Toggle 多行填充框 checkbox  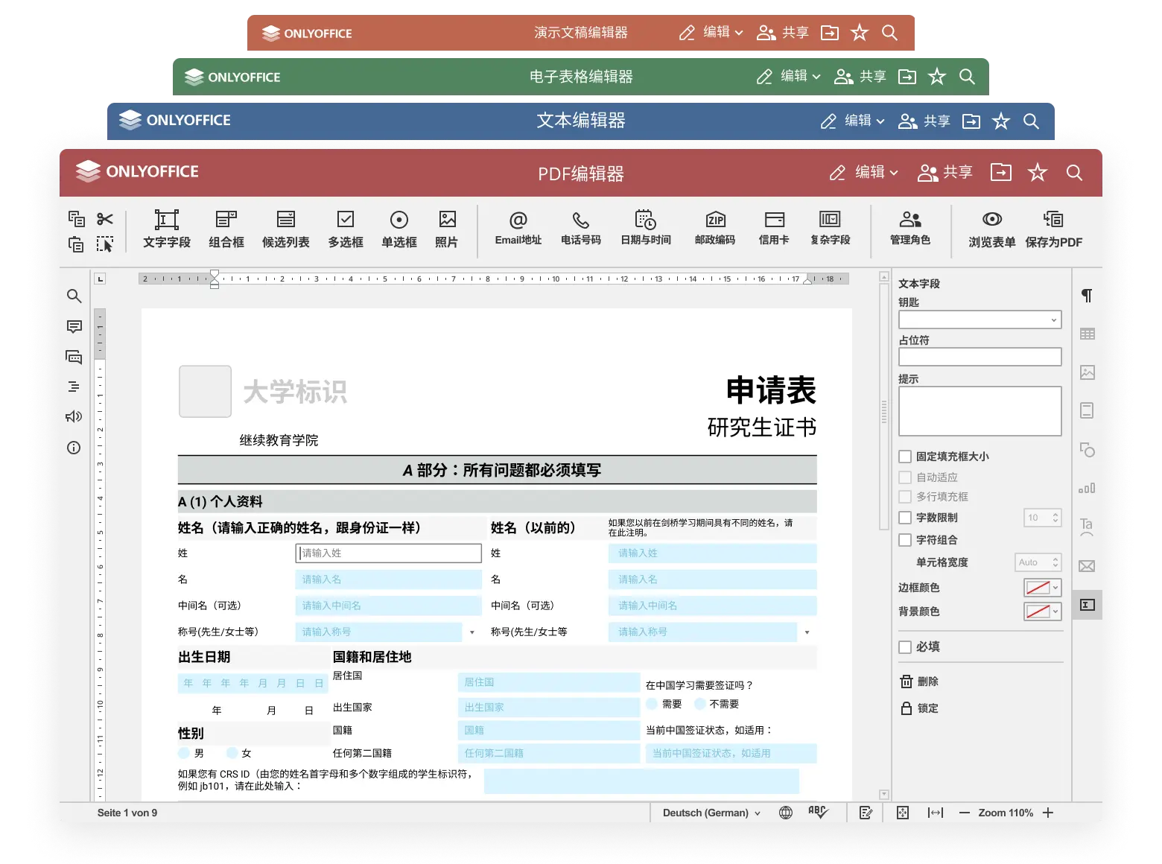(x=905, y=497)
